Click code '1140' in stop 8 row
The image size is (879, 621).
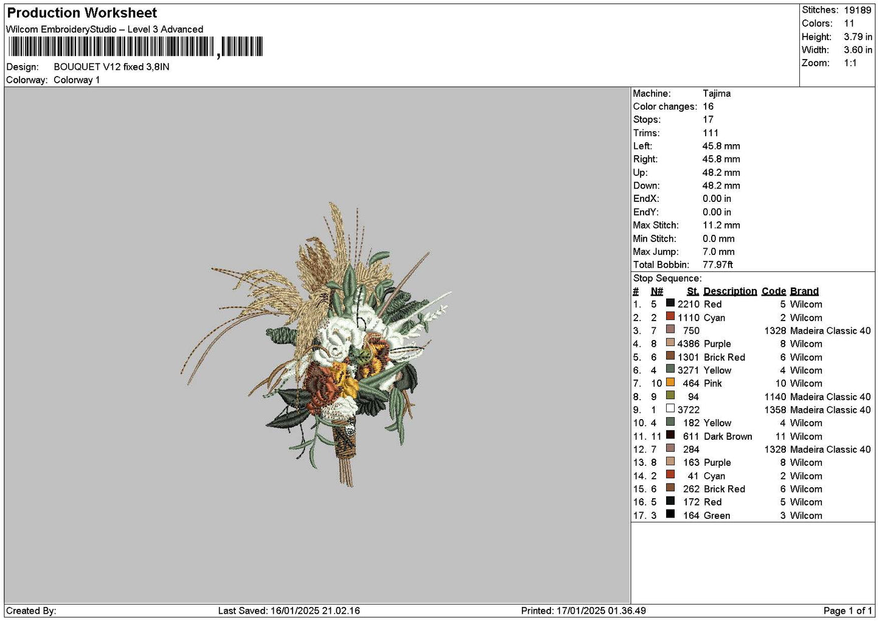pos(776,397)
